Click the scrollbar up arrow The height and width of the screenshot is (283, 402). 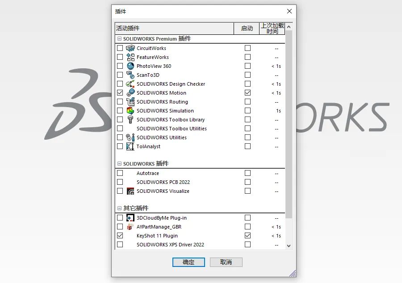click(x=289, y=27)
